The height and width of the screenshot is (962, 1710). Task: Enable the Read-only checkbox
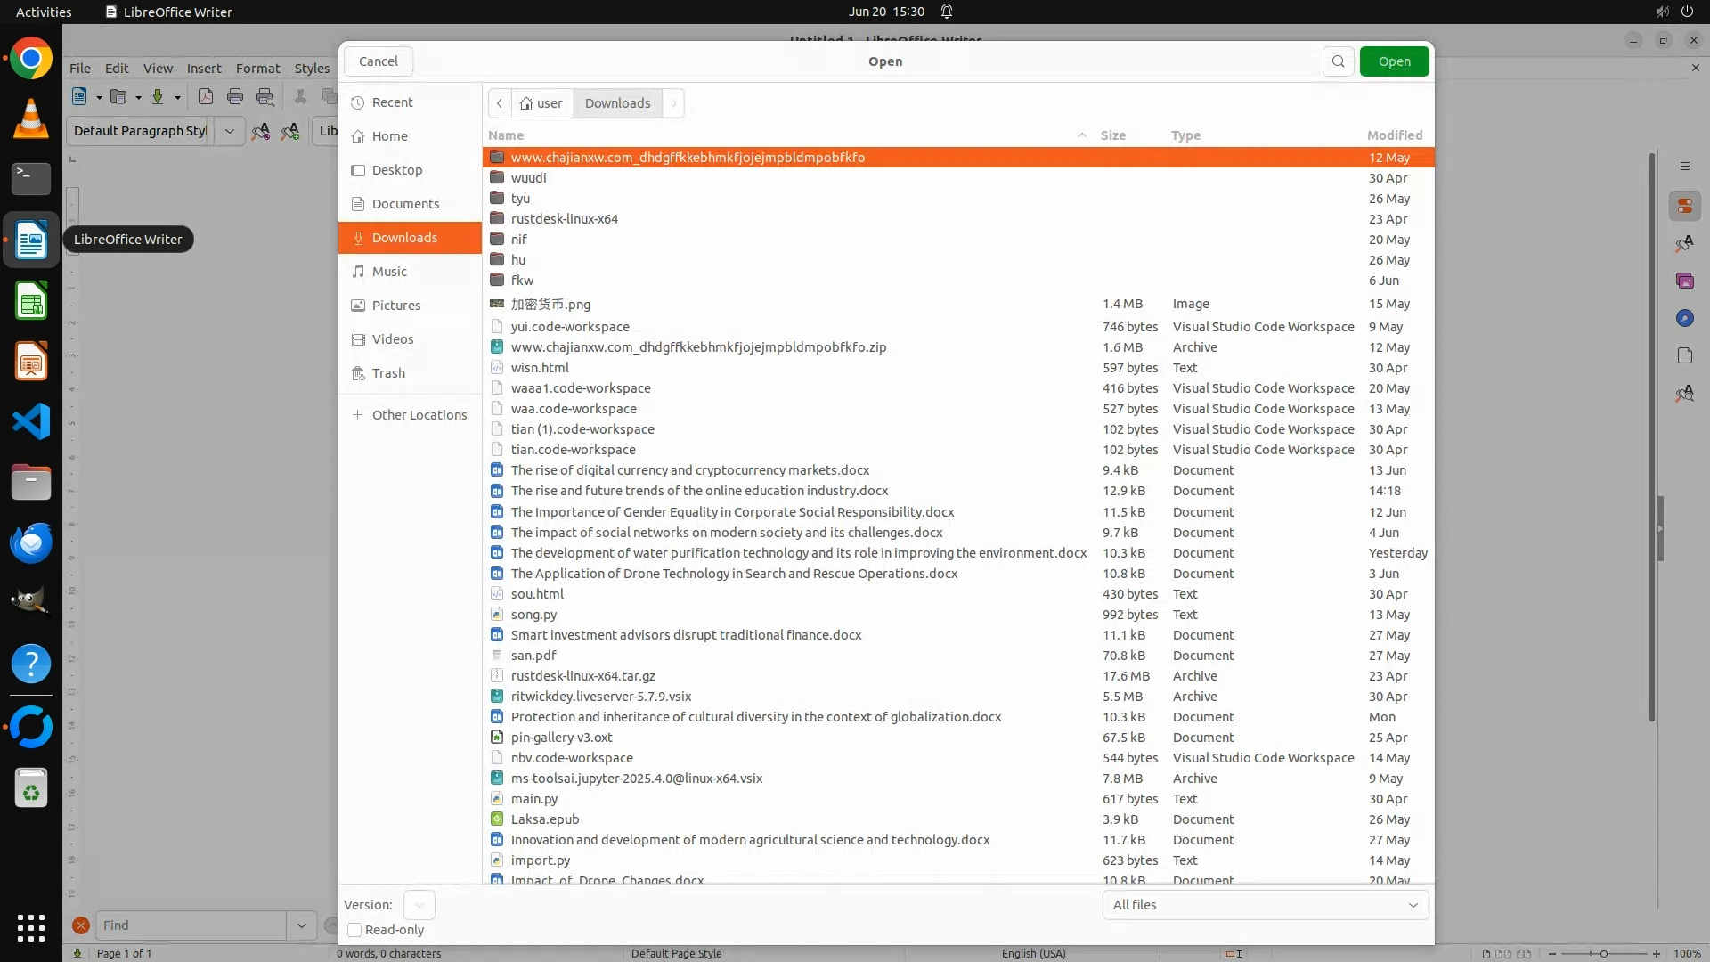click(354, 930)
